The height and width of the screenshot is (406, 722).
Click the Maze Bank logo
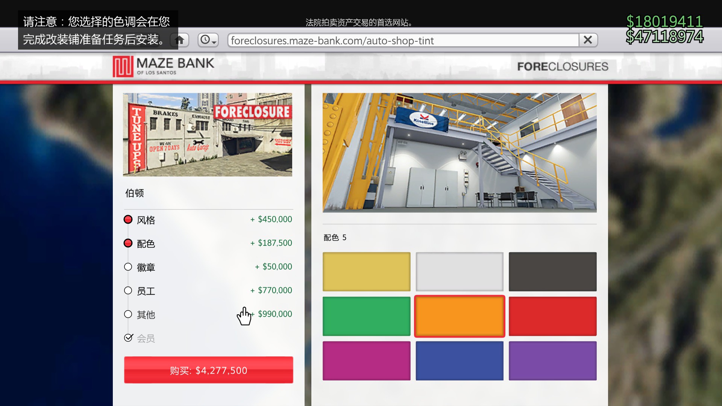coord(164,66)
